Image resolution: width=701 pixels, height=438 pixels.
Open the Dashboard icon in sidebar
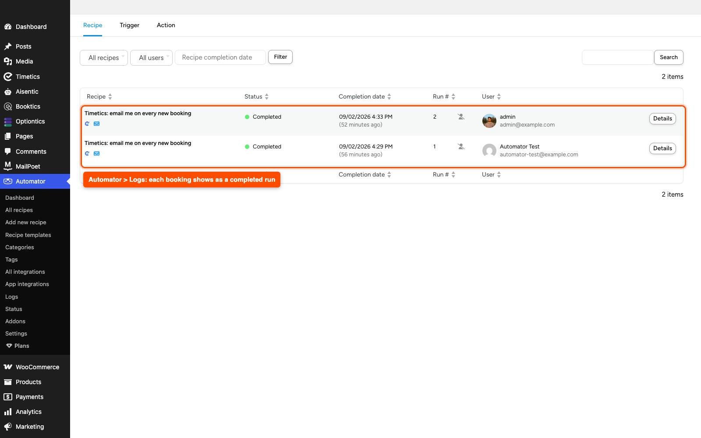8,27
